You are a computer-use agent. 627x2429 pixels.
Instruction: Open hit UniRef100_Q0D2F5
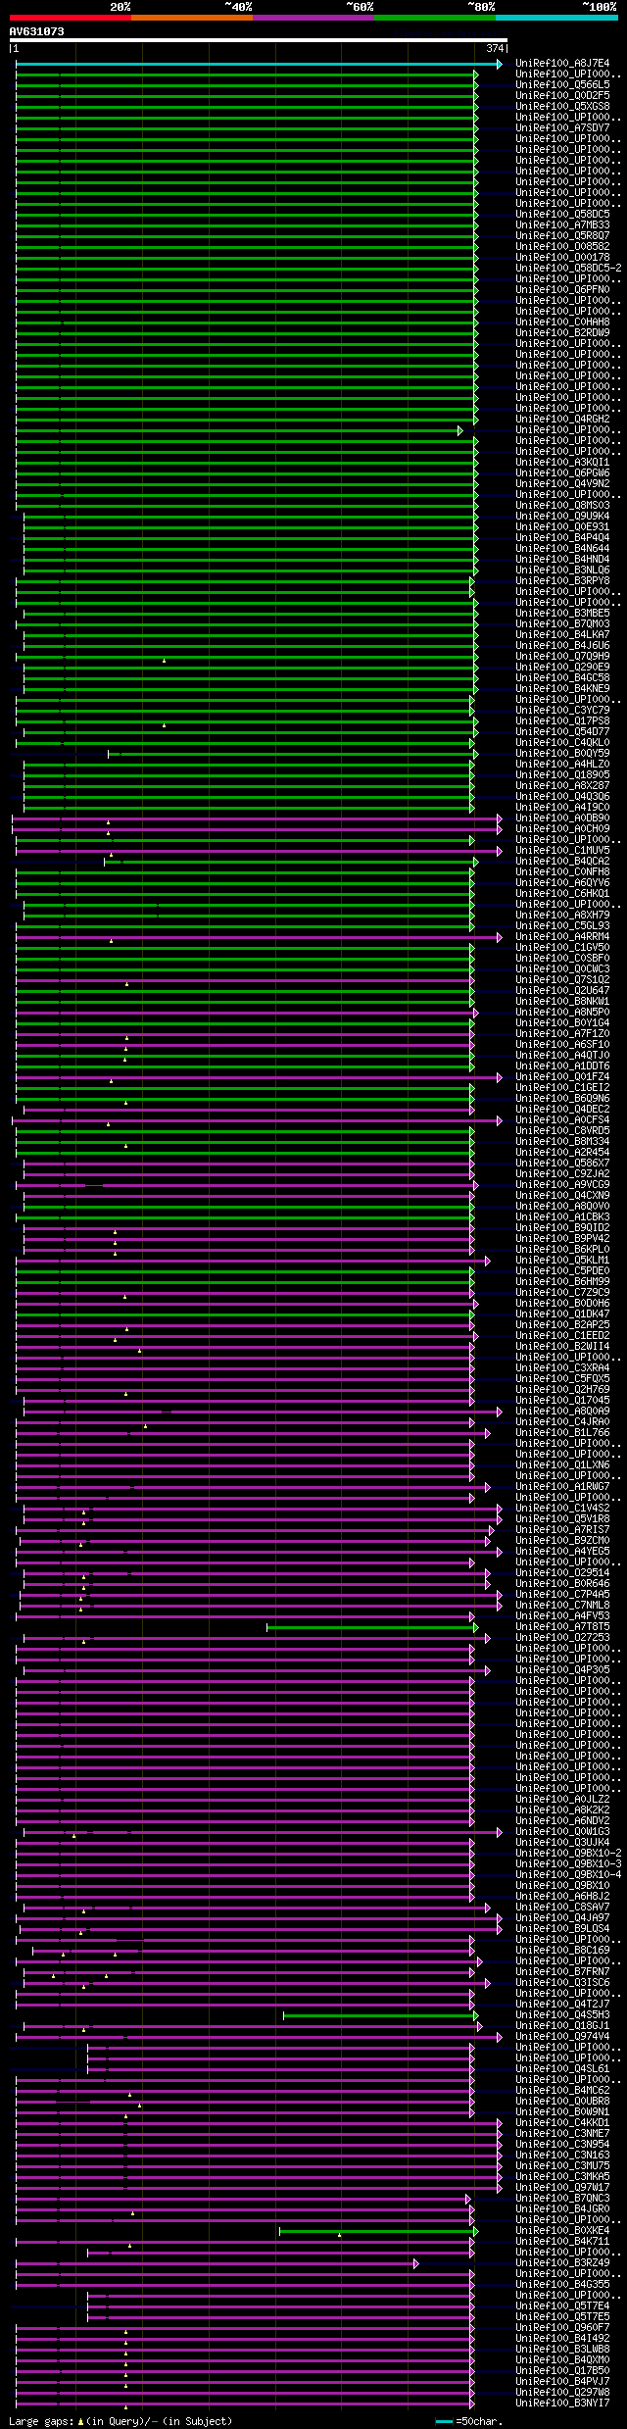[x=562, y=96]
